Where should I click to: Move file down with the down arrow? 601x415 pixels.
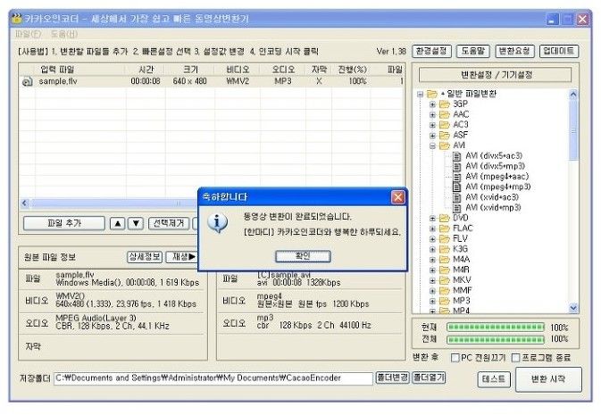tap(136, 223)
